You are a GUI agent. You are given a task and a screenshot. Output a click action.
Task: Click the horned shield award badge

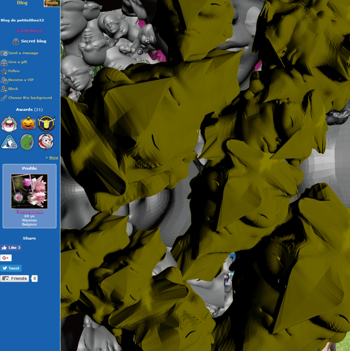pos(46,124)
